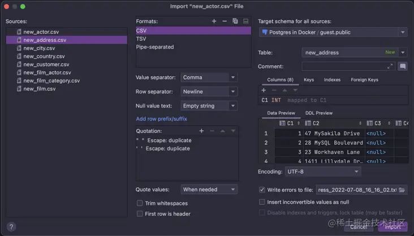Browse for the error file folder
The width and height of the screenshot is (414, 236).
(x=402, y=190)
